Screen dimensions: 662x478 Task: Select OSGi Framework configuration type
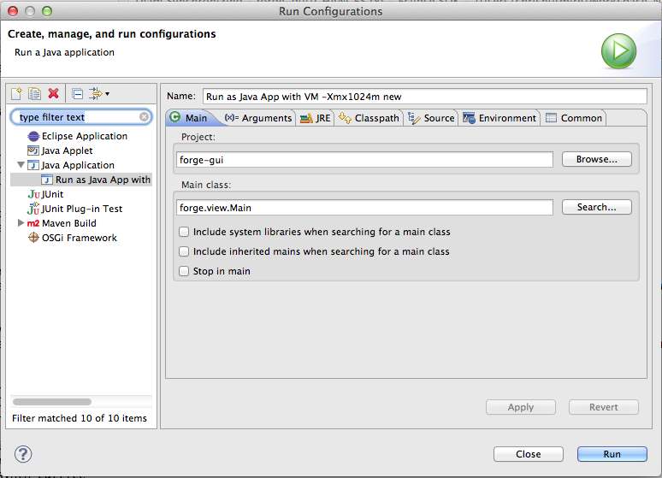point(79,238)
